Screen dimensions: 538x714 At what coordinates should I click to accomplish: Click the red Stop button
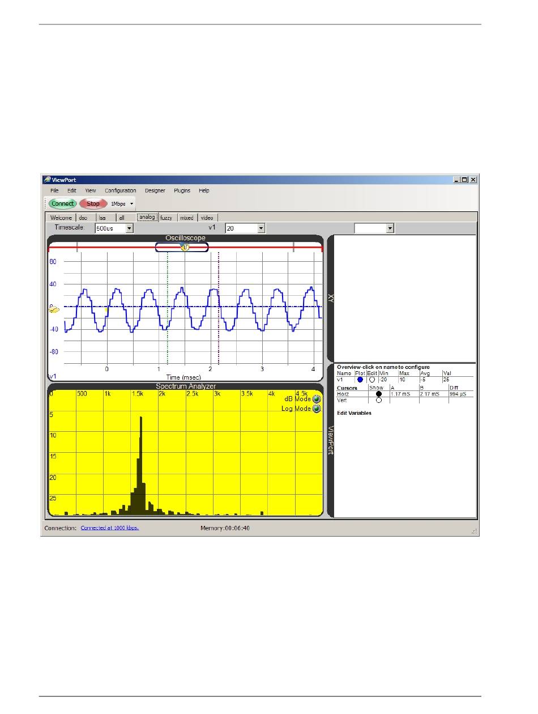click(x=93, y=203)
